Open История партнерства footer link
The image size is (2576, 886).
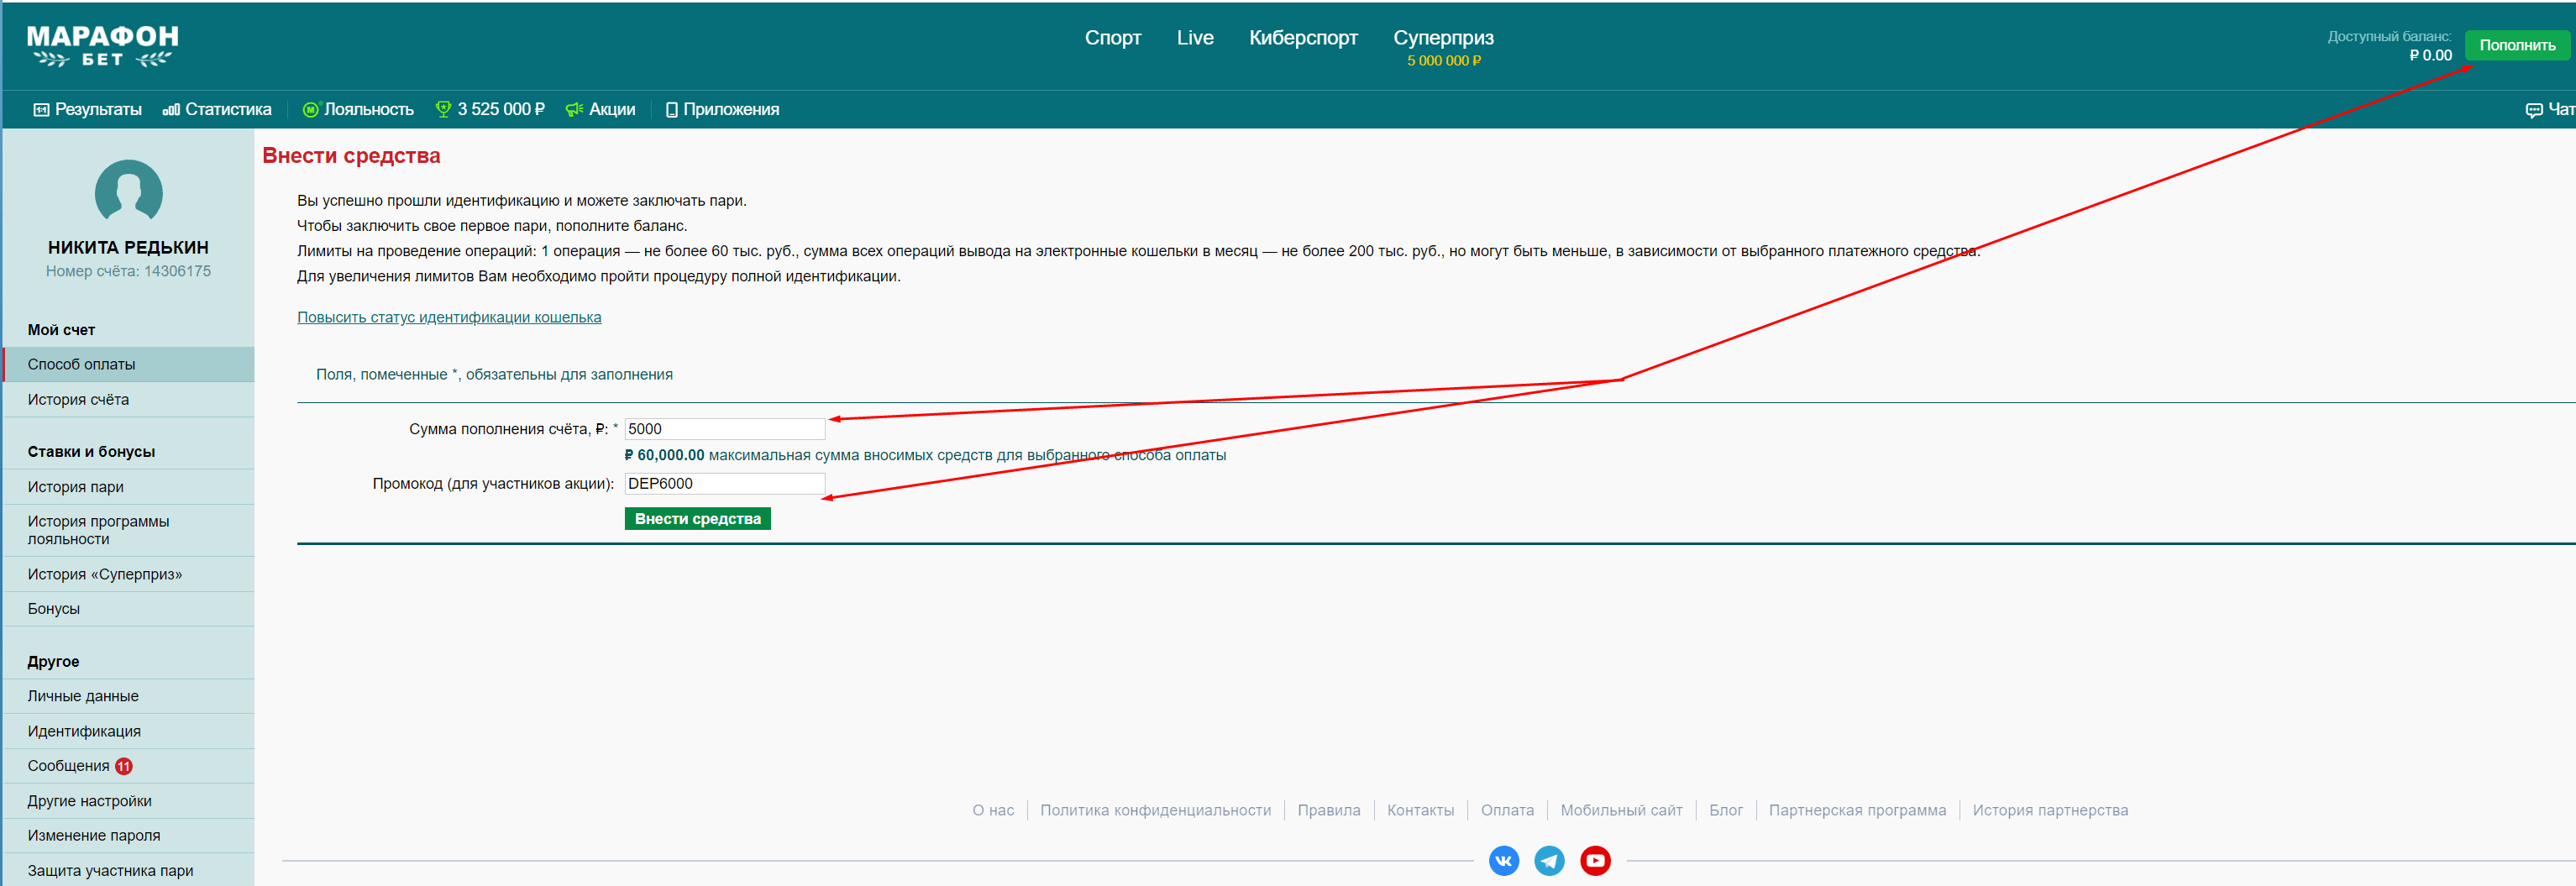point(2050,810)
